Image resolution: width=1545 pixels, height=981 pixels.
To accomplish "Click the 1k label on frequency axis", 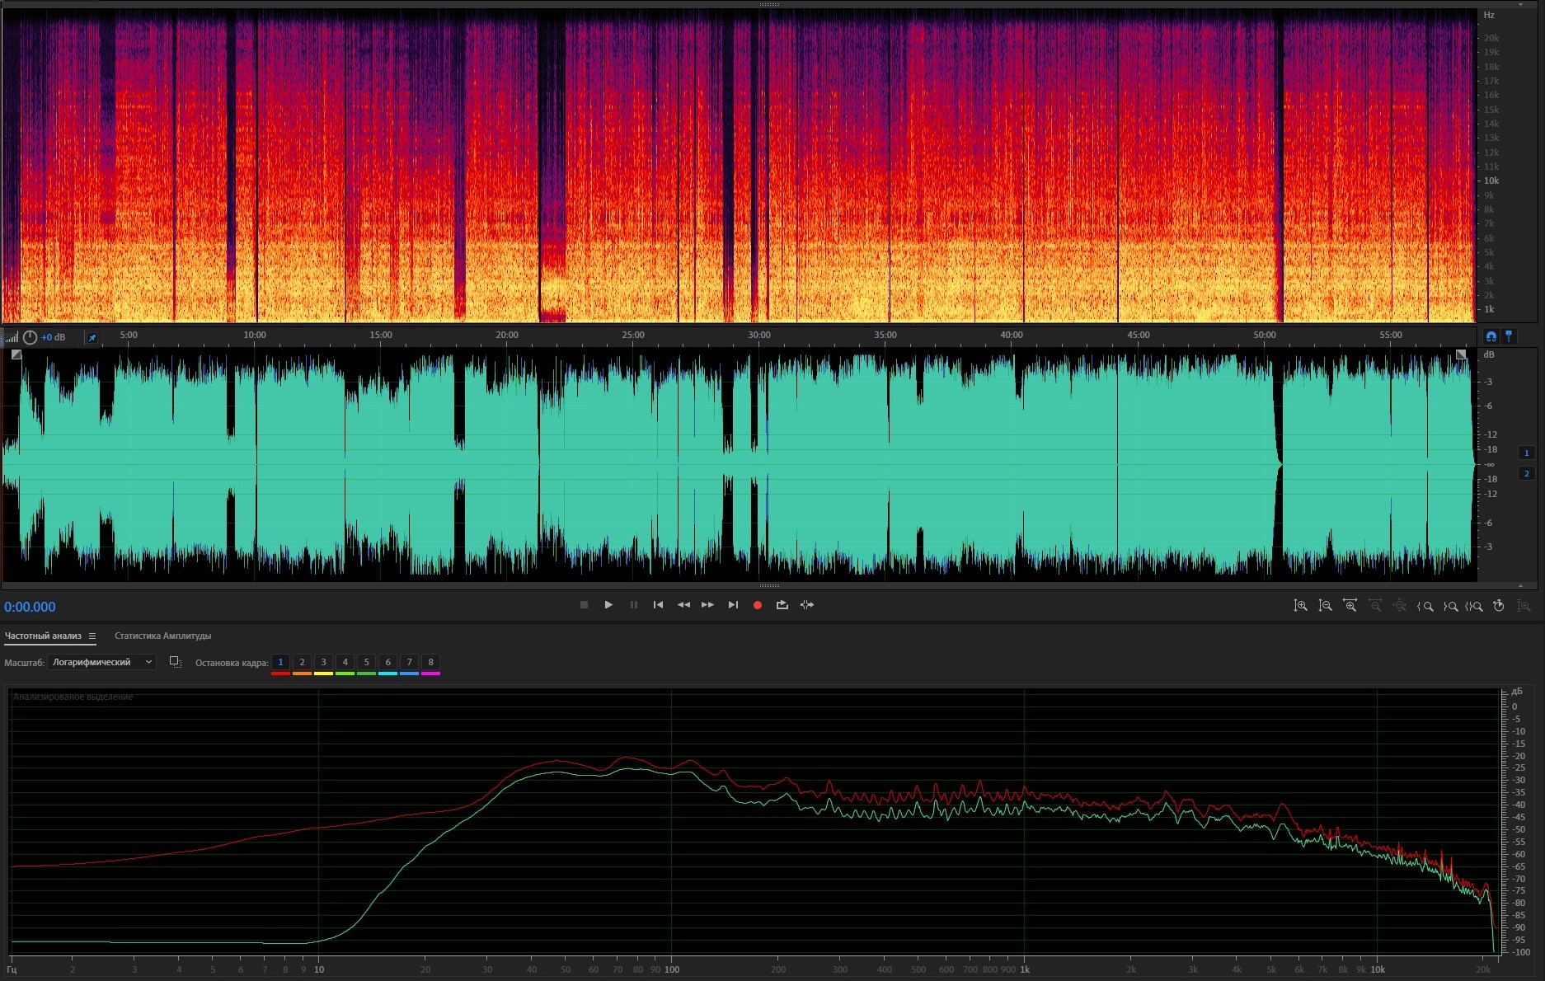I will (x=1024, y=969).
